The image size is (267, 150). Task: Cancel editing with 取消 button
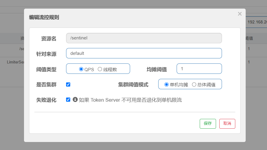point(227,124)
